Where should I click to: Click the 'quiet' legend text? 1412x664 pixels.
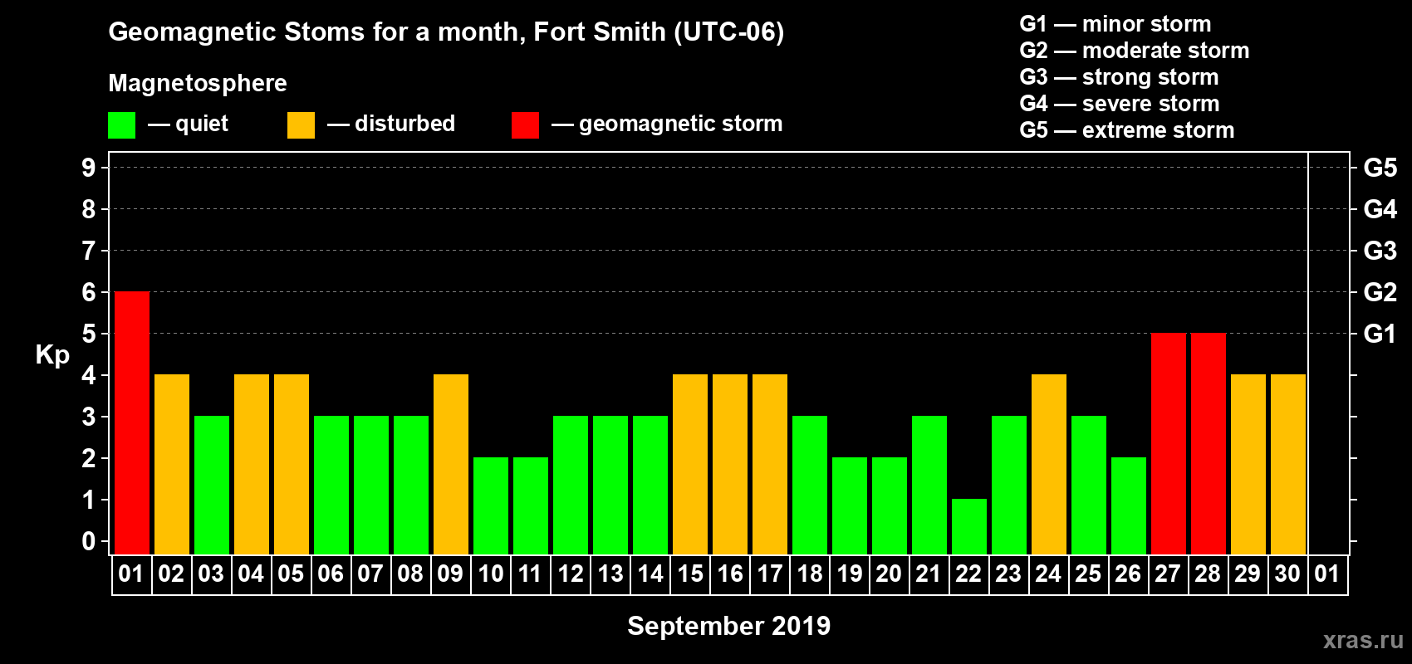click(202, 124)
